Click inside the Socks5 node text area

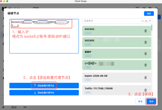[44, 36]
